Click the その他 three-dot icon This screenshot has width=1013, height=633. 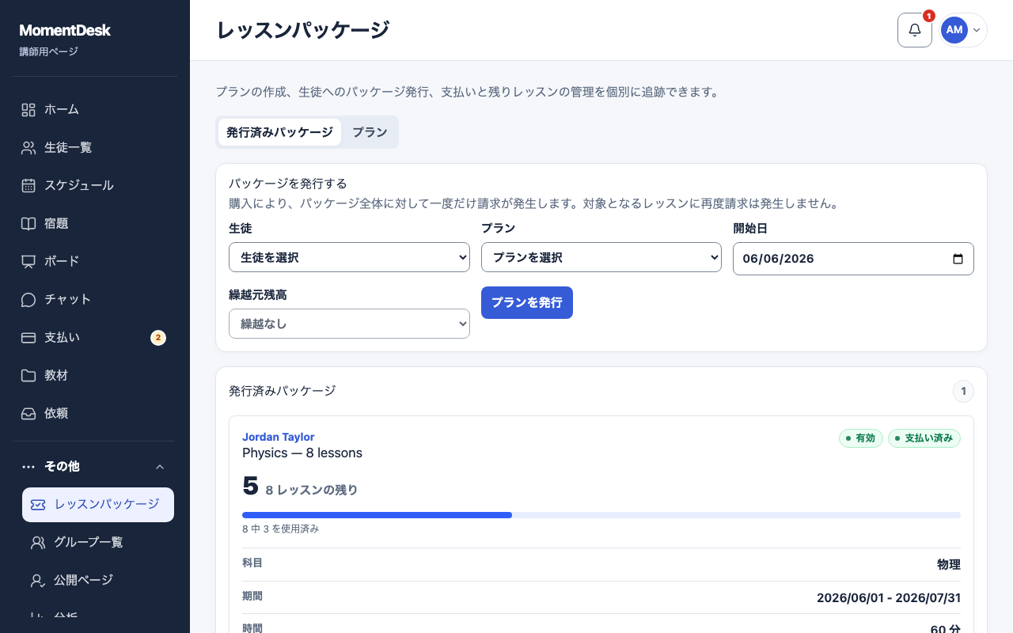point(28,467)
